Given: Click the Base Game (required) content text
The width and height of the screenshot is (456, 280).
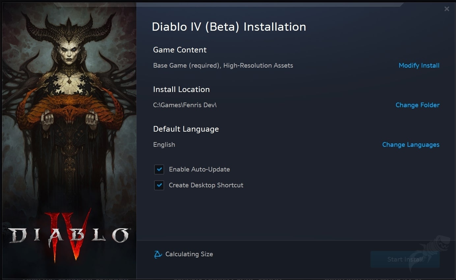Looking at the screenshot, I should coord(186,65).
